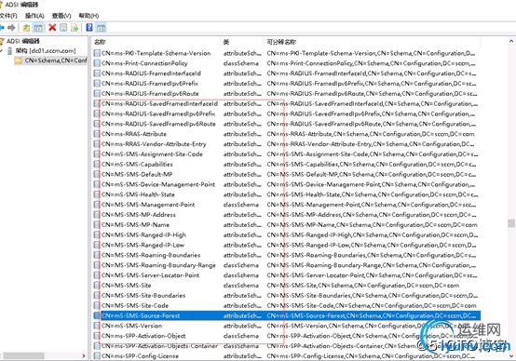Select the CN=MS-SMS-Site-Boundaries name
Screen dimensions: 516x361
pos(143,296)
